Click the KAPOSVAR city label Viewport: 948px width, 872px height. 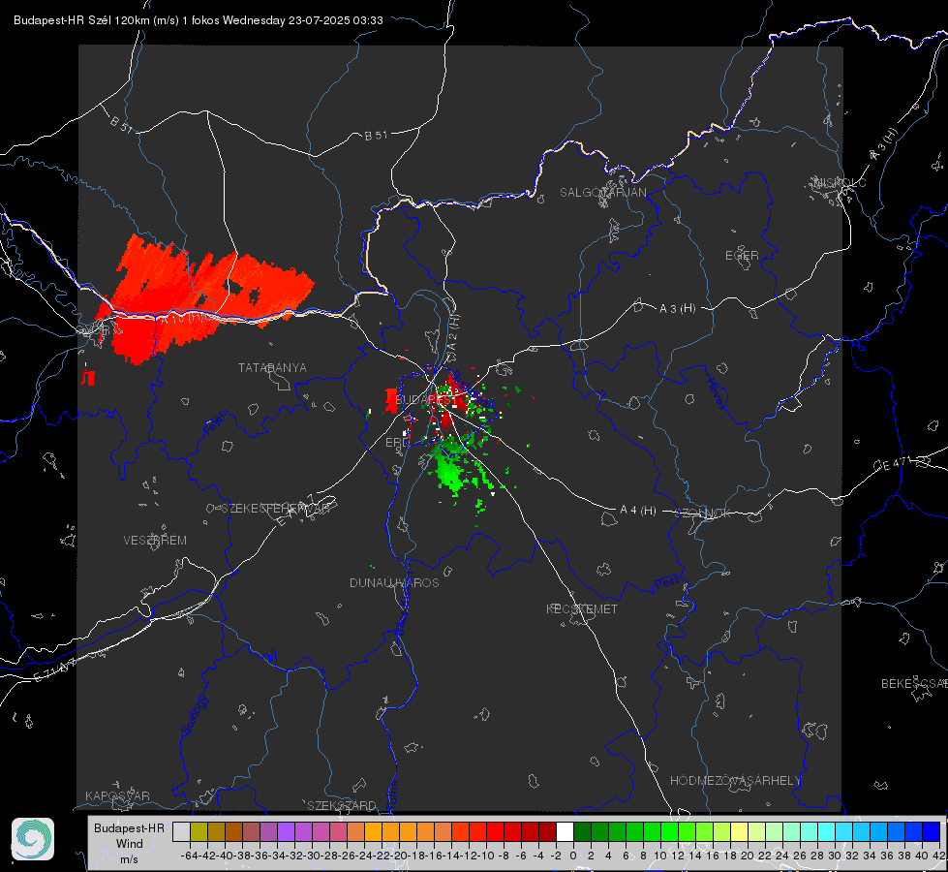click(x=117, y=795)
